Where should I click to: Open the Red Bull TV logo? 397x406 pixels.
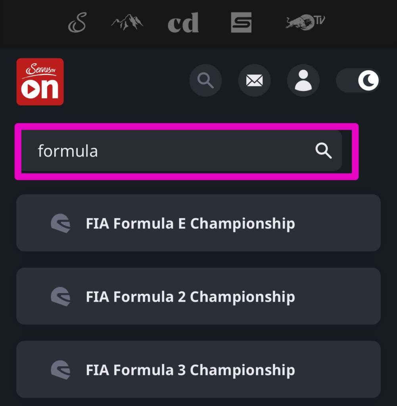[305, 22]
